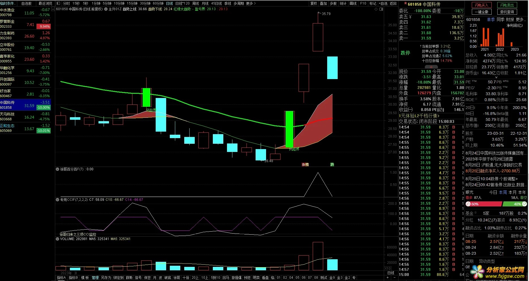Click the green 跌 marker on the chart
Screen dimensions: 529x281
[x=332, y=164]
